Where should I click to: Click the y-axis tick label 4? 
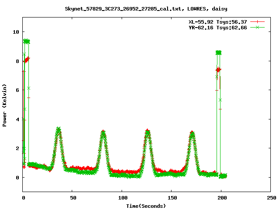click(17, 119)
